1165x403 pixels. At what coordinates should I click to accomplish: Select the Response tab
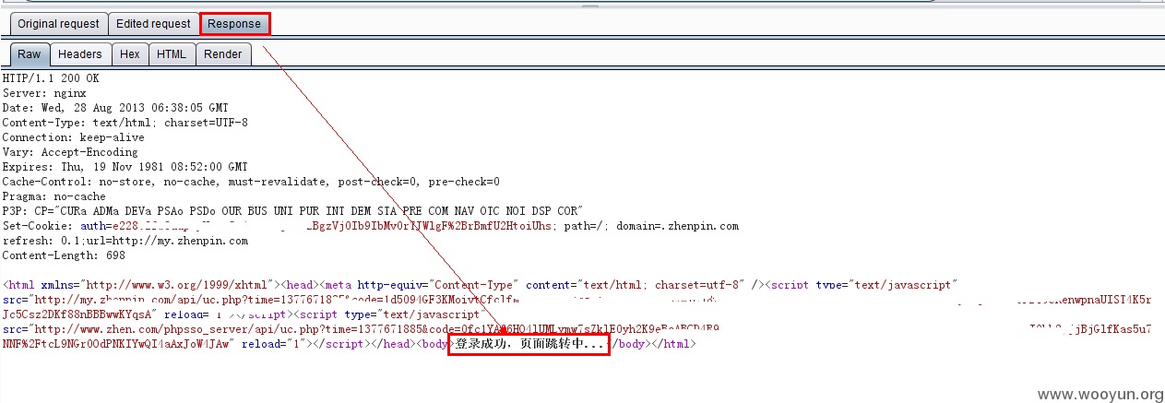(234, 24)
